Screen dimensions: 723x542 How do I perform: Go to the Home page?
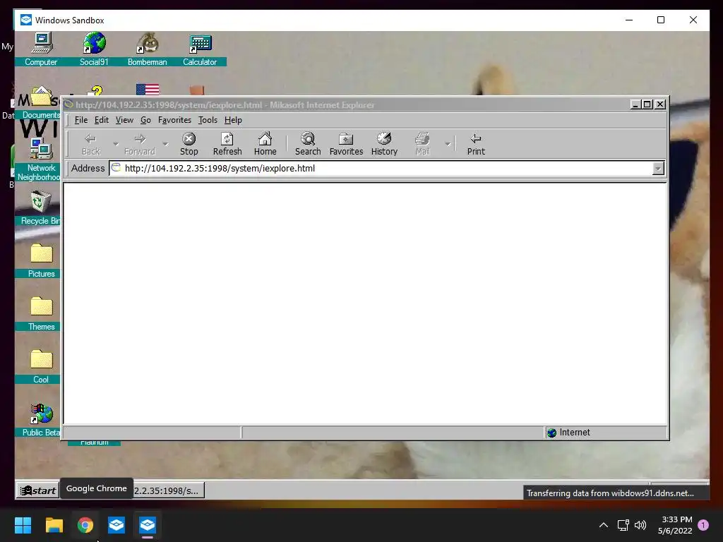(265, 144)
